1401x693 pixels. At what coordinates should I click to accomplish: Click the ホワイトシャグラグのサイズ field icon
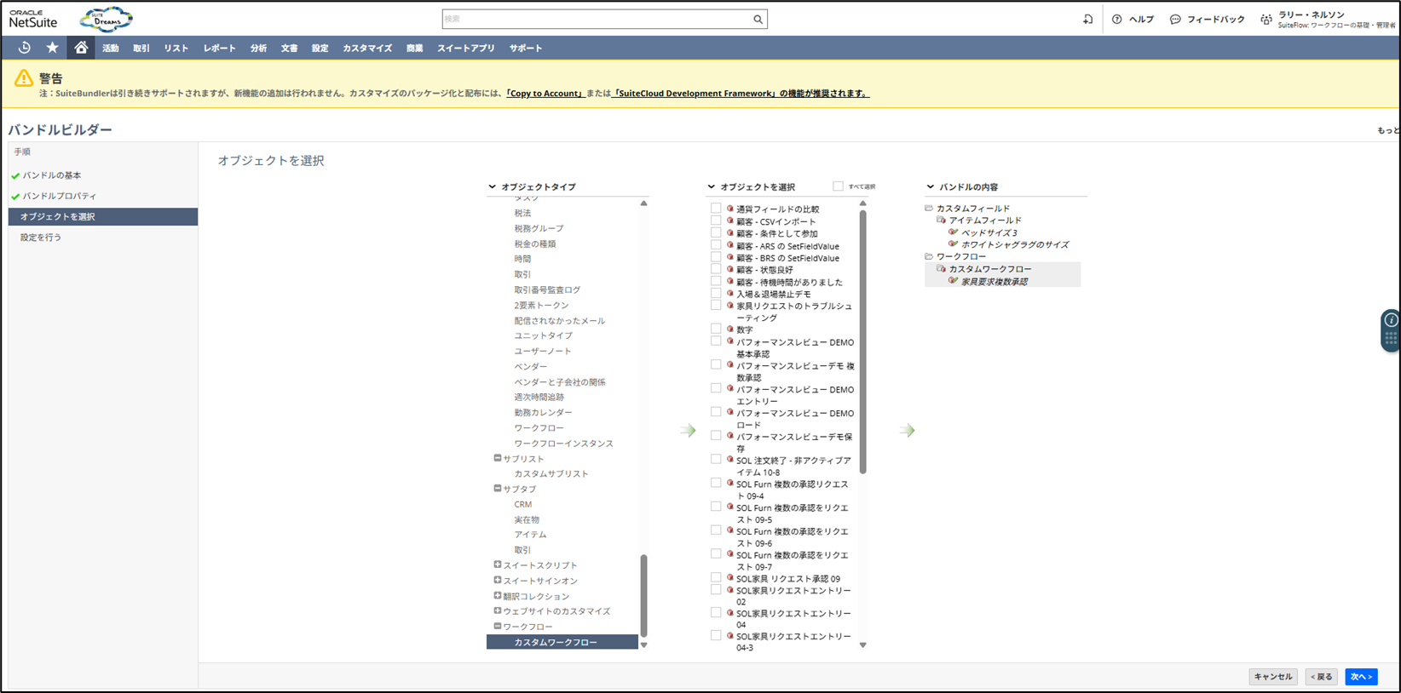pos(954,243)
